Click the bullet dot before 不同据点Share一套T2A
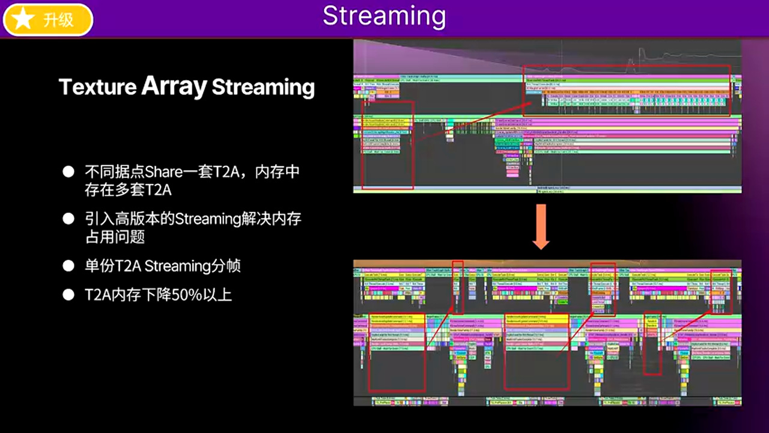The width and height of the screenshot is (769, 433). point(68,172)
